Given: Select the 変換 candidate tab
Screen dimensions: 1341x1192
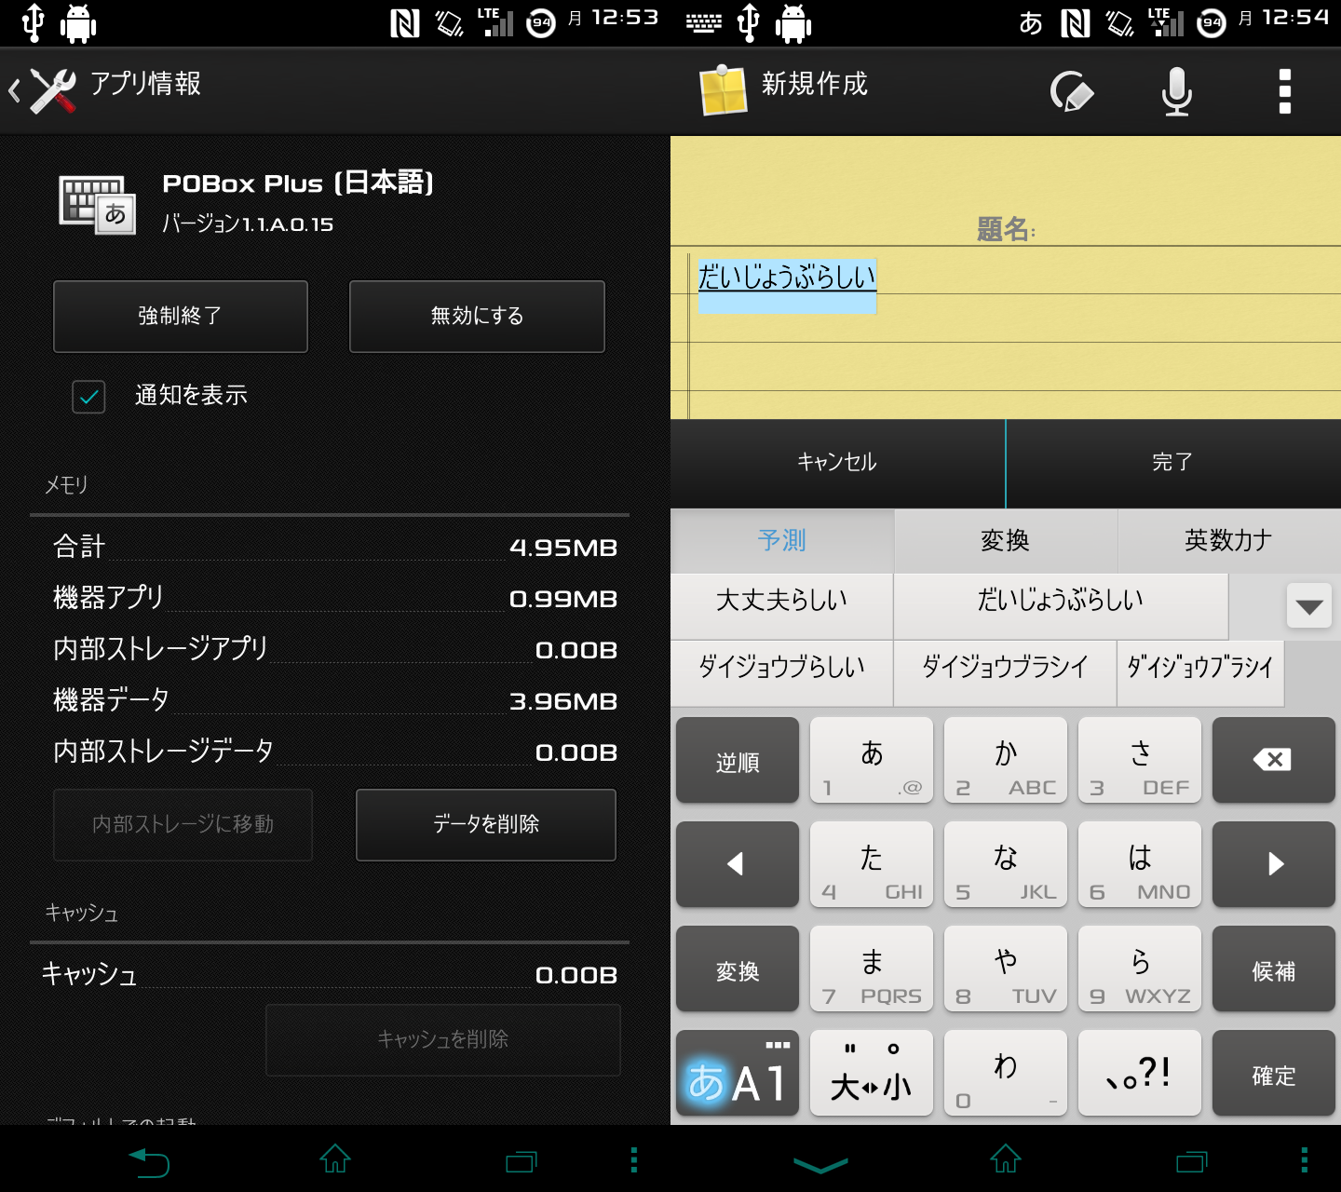Looking at the screenshot, I should (x=1006, y=540).
